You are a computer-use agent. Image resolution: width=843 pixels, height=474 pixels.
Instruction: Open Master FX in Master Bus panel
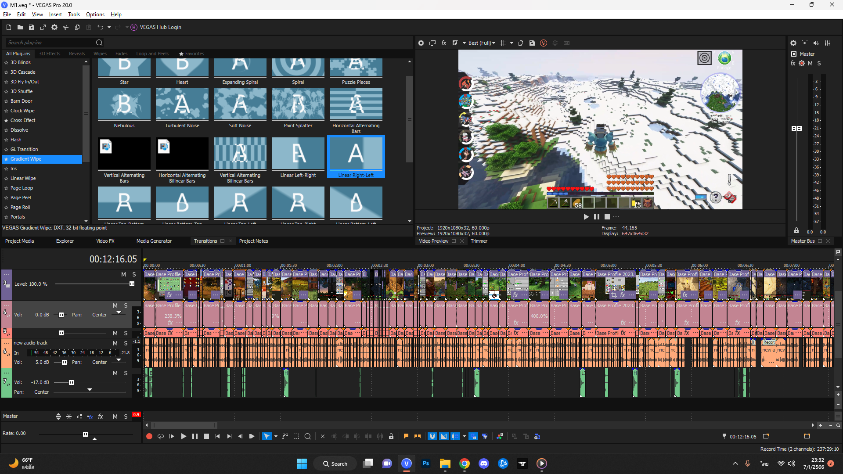pyautogui.click(x=793, y=63)
